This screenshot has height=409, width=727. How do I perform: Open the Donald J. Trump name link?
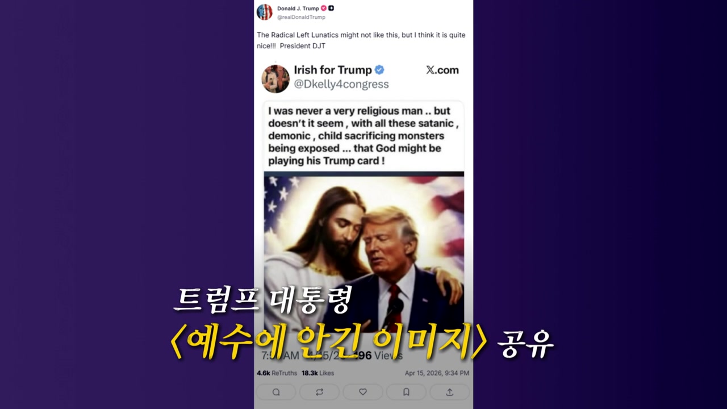point(298,9)
